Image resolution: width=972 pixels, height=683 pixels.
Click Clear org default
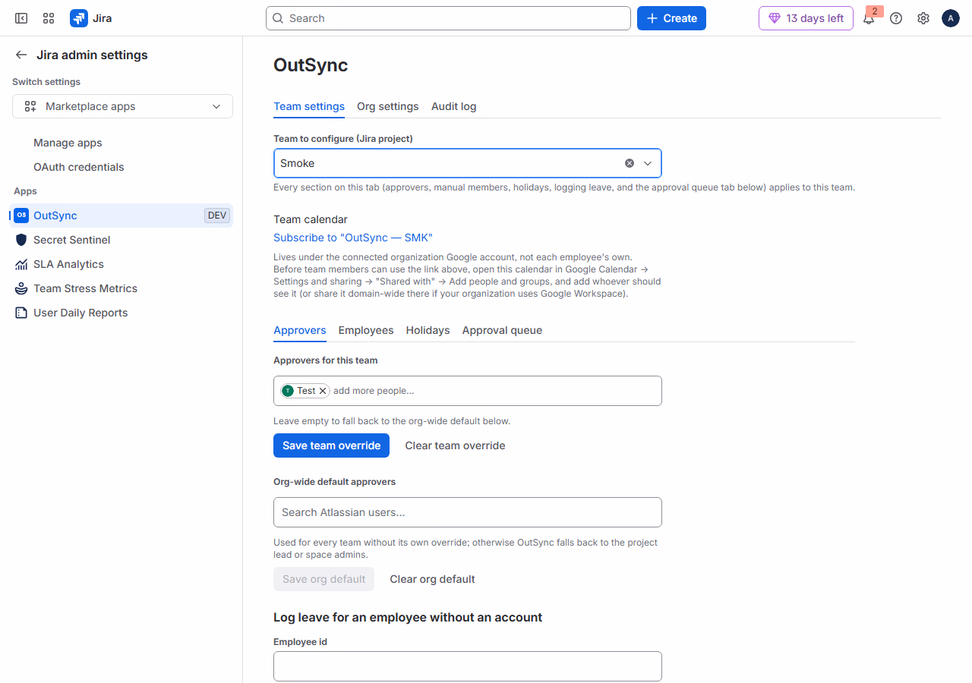(x=433, y=579)
